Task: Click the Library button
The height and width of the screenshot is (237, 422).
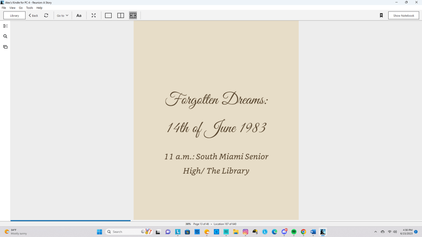Action: point(14,16)
